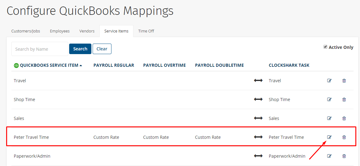Delete the Sales mapping row

click(x=344, y=118)
